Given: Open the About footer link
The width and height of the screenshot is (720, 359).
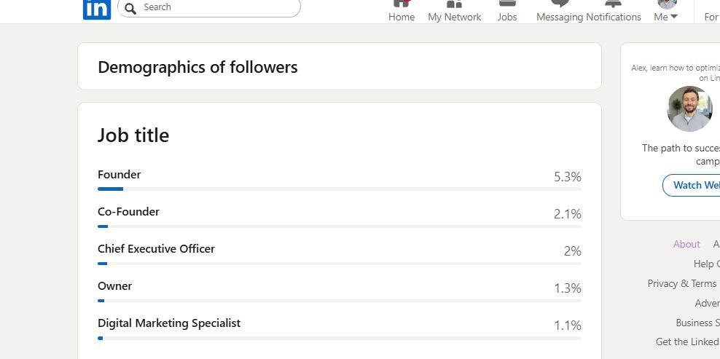Looking at the screenshot, I should point(686,244).
